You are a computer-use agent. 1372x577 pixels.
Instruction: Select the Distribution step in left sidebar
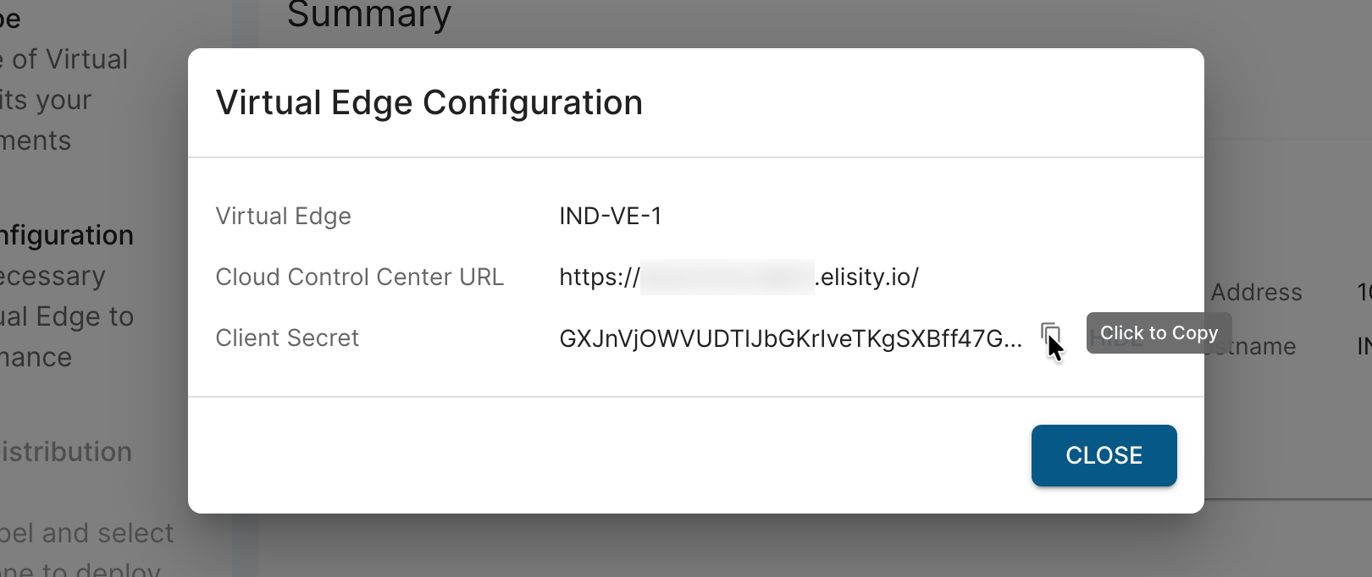click(66, 452)
